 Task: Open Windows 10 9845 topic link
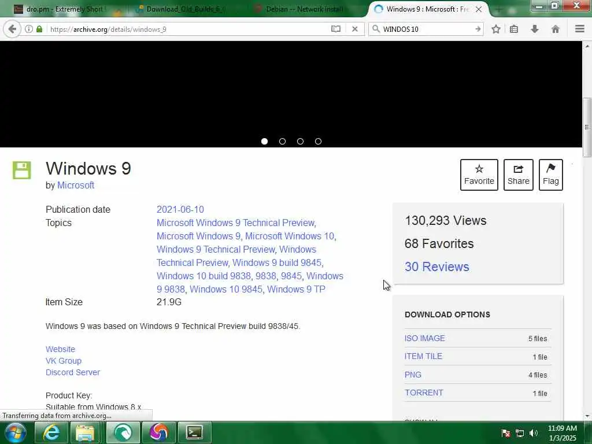click(x=226, y=289)
